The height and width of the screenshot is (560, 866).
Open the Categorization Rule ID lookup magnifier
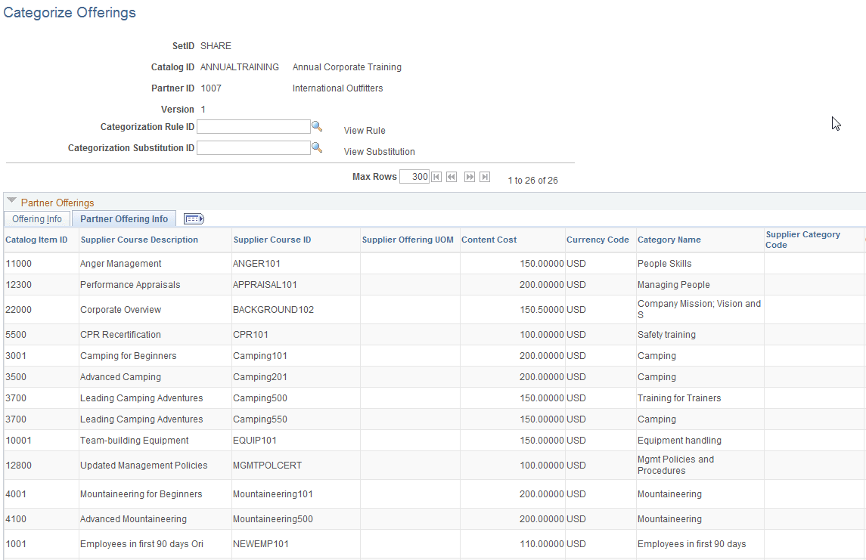tap(317, 126)
